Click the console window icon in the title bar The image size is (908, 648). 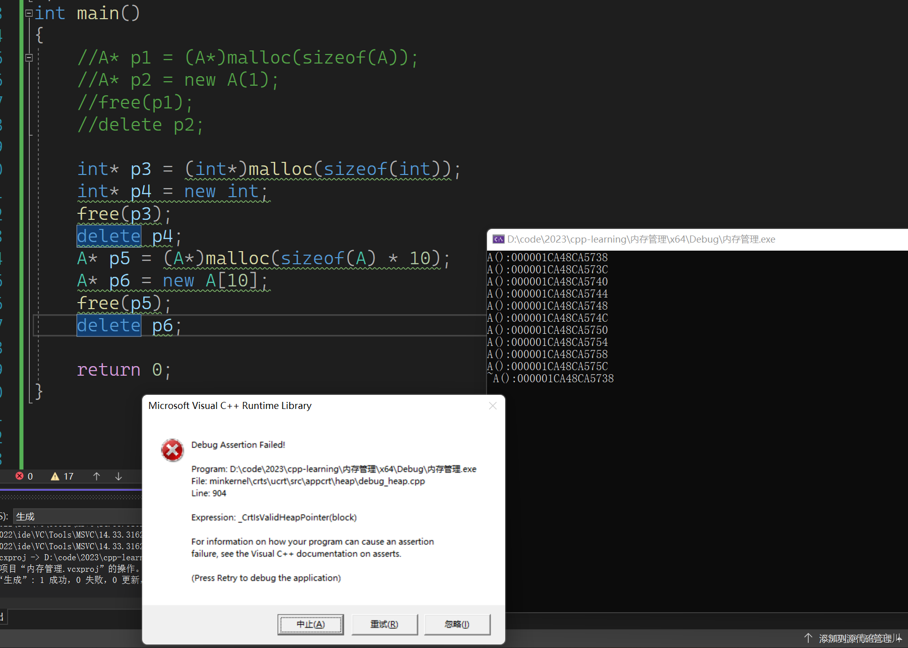(x=498, y=239)
